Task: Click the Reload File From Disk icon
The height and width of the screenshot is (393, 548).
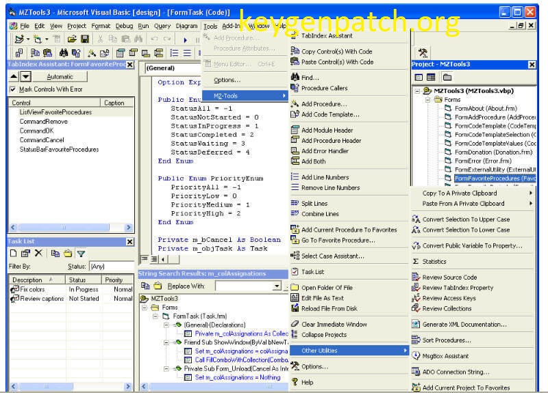Action: [295, 308]
